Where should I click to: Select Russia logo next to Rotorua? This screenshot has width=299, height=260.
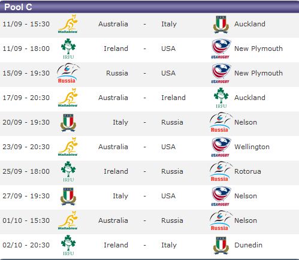tap(221, 171)
